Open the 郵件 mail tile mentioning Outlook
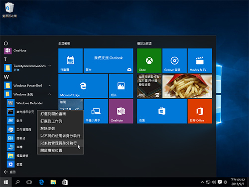 [x=109, y=60]
